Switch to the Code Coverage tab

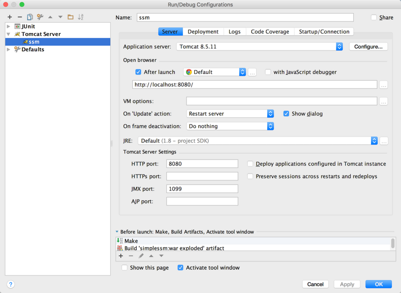click(x=270, y=31)
